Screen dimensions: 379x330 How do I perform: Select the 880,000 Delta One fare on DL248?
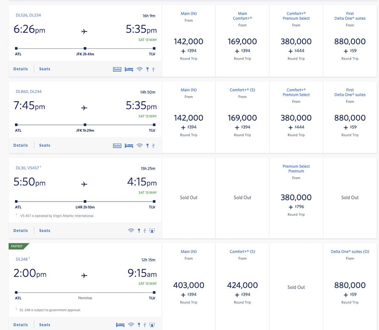point(350,285)
